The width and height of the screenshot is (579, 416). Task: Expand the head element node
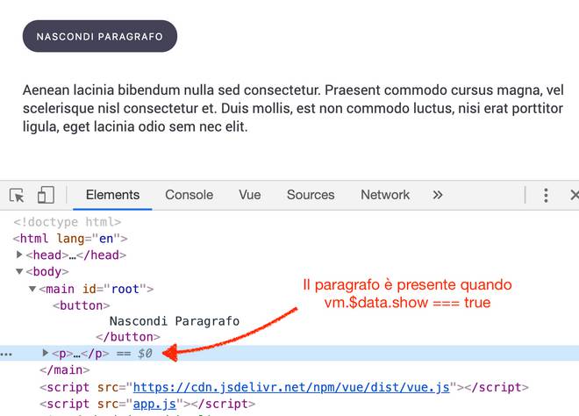[19, 255]
